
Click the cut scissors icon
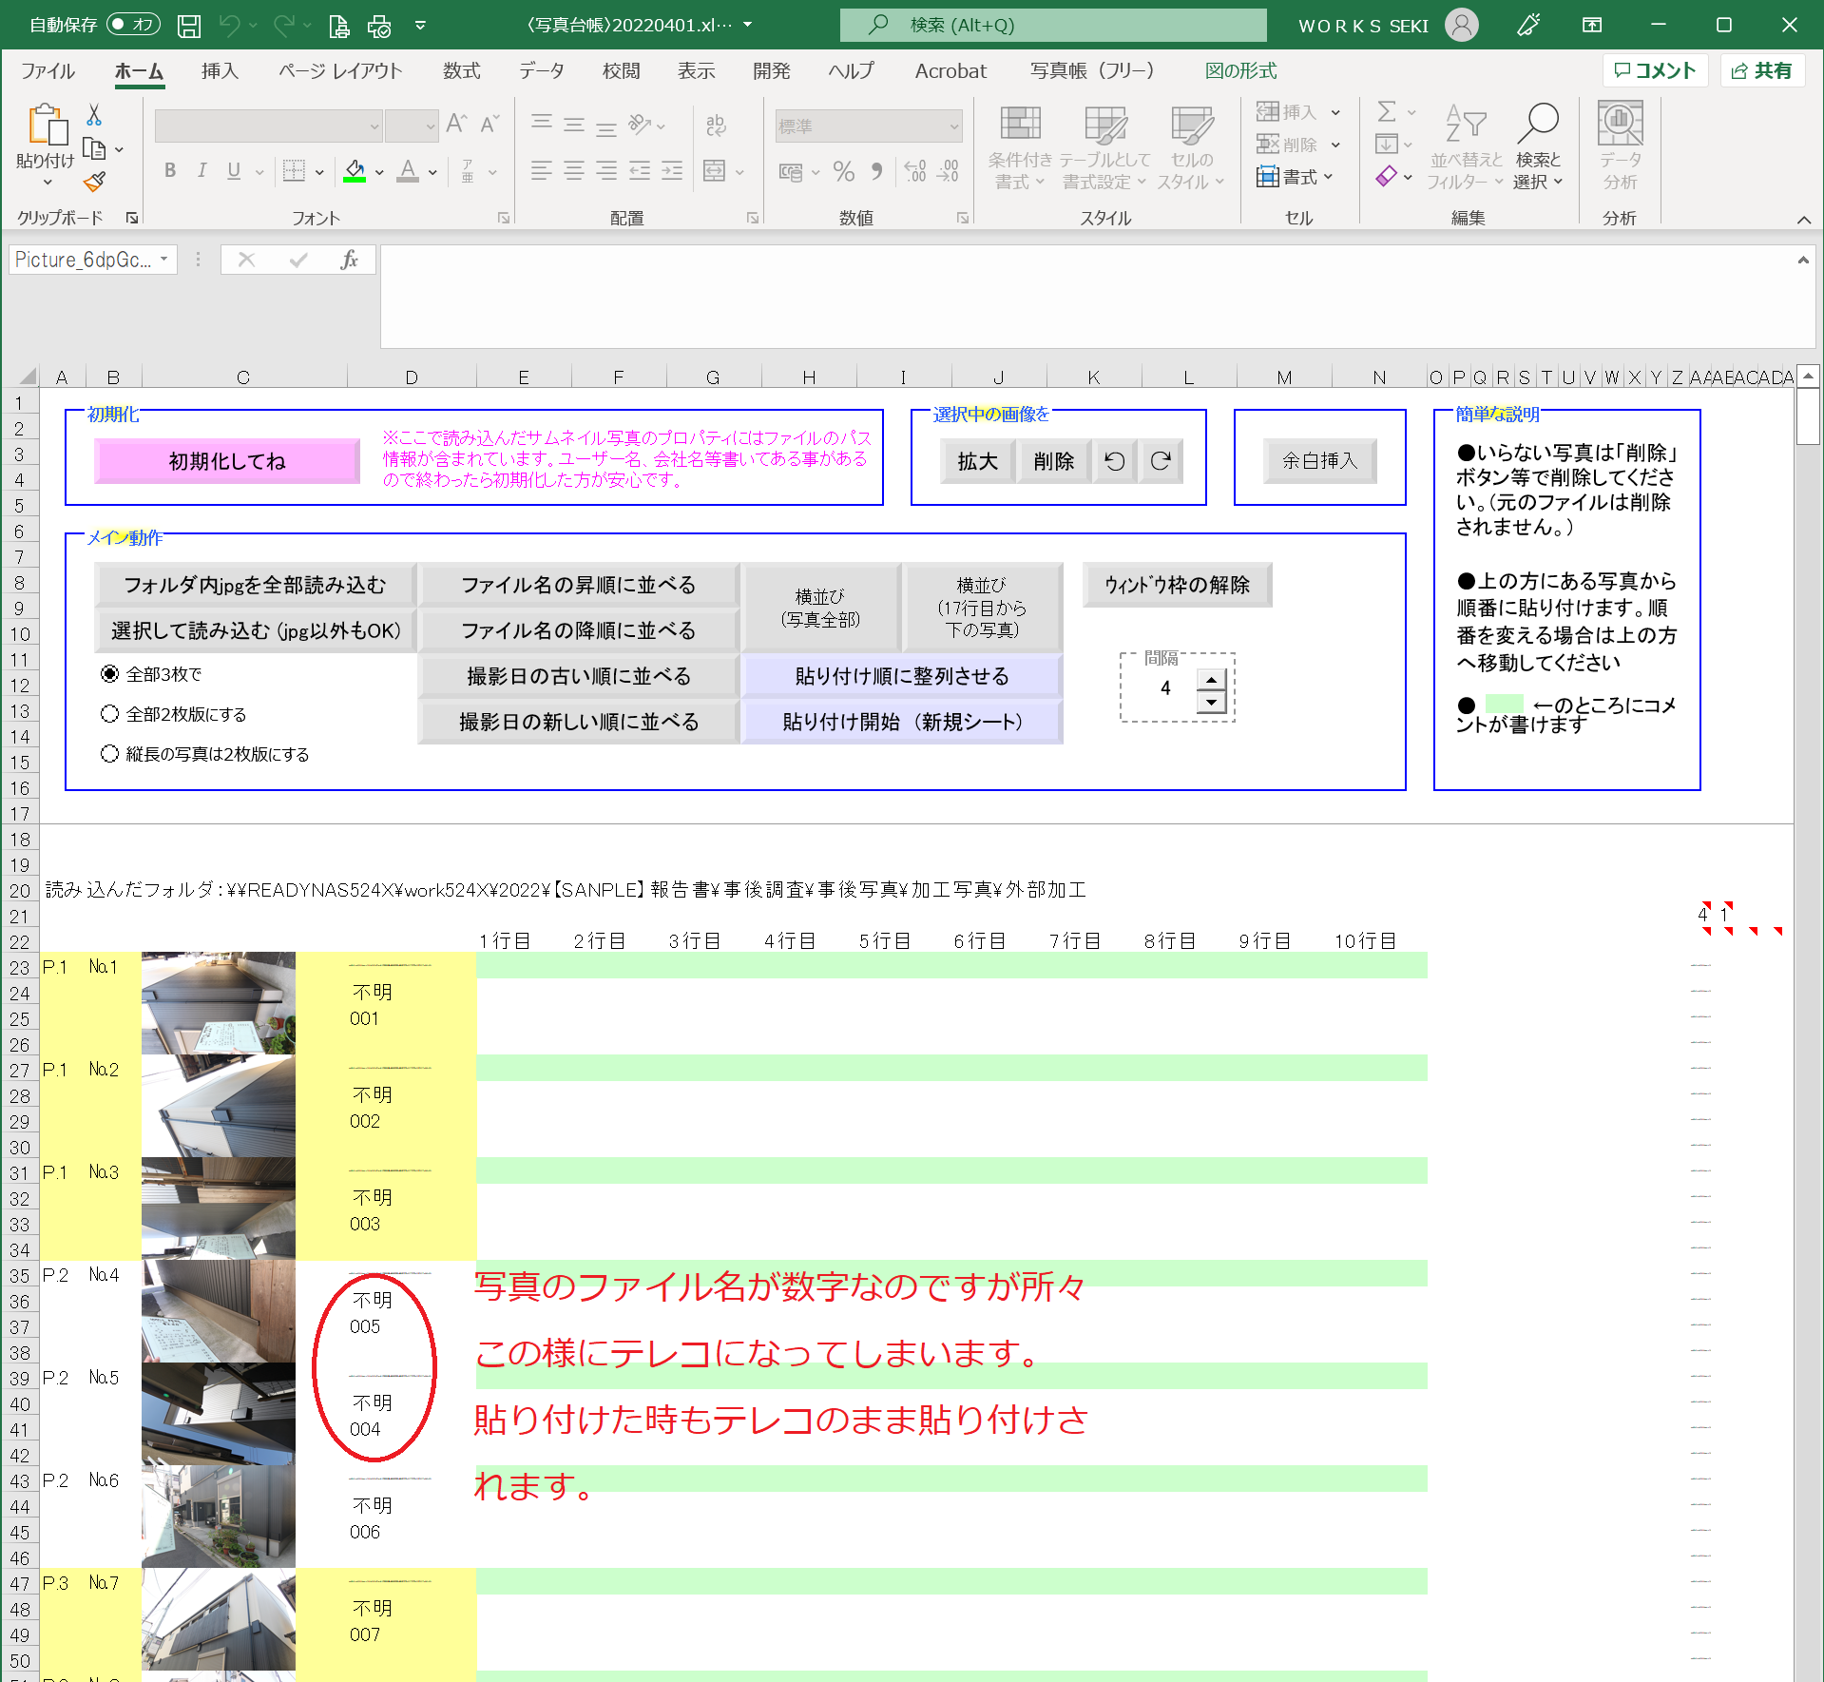coord(94,115)
